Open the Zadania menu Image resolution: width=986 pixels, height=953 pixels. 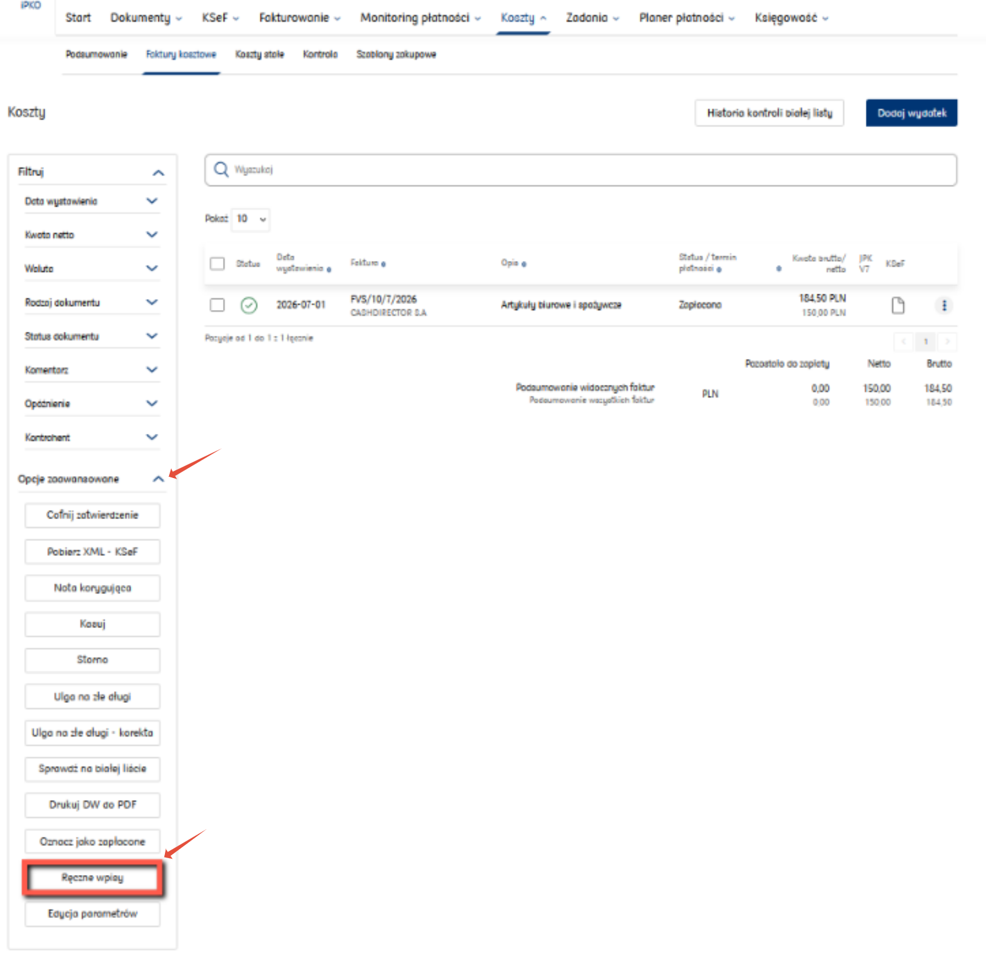click(592, 18)
